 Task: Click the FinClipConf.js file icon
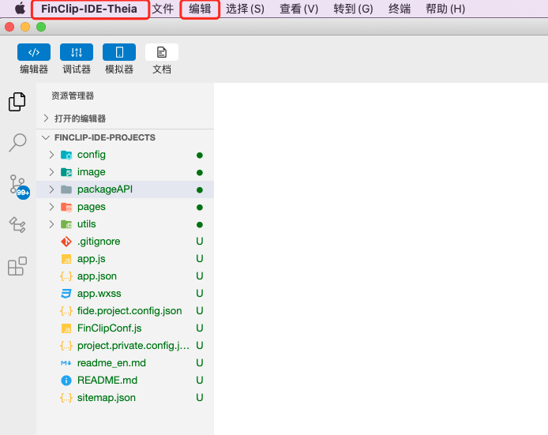tap(66, 328)
